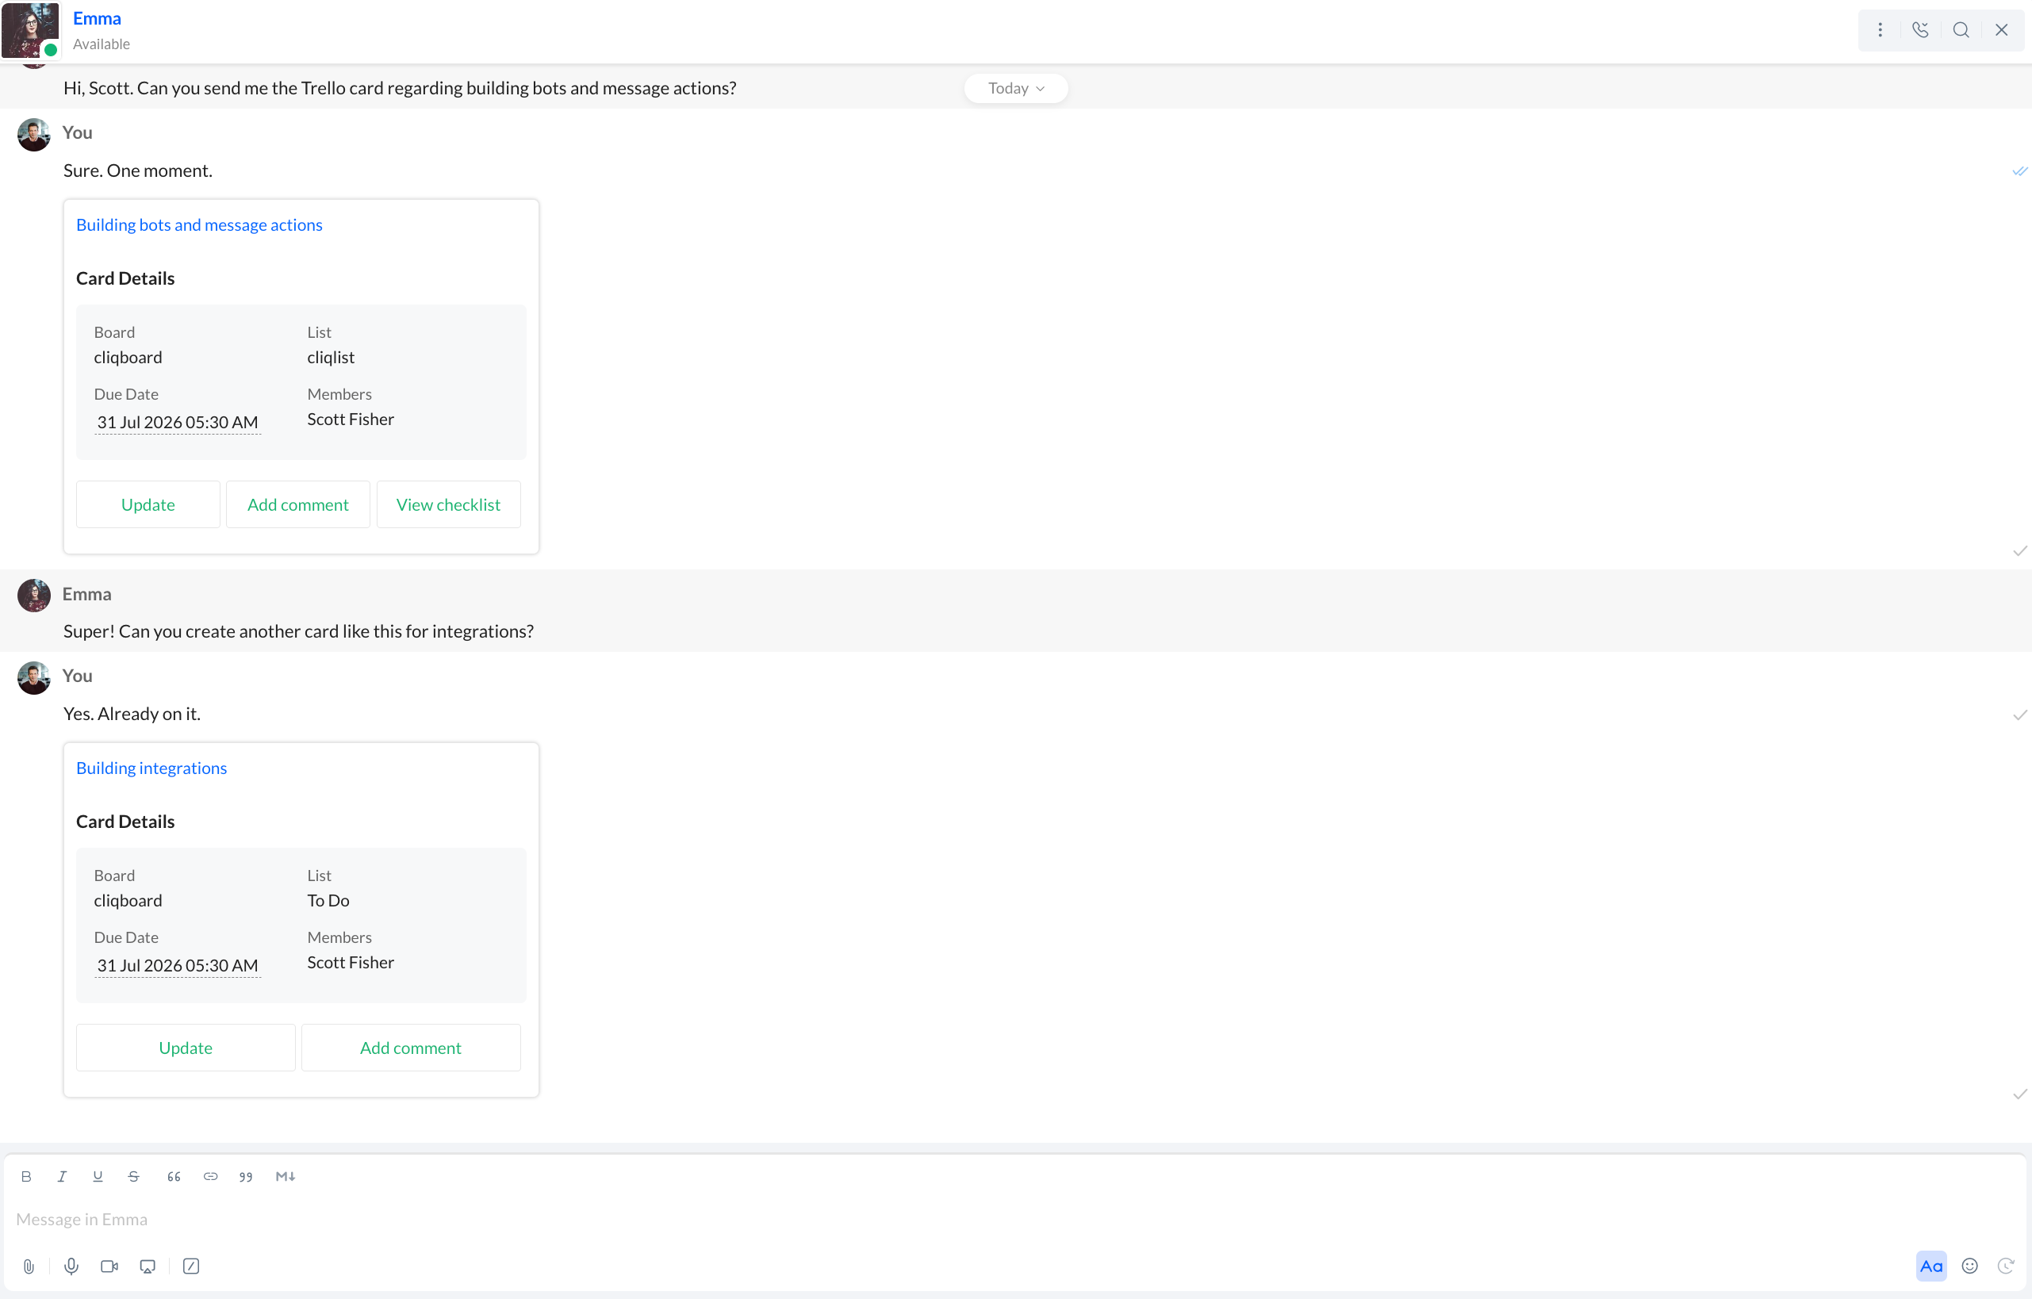Click Emma's avatar beside the 'Super!' message
The width and height of the screenshot is (2032, 1299).
[34, 596]
